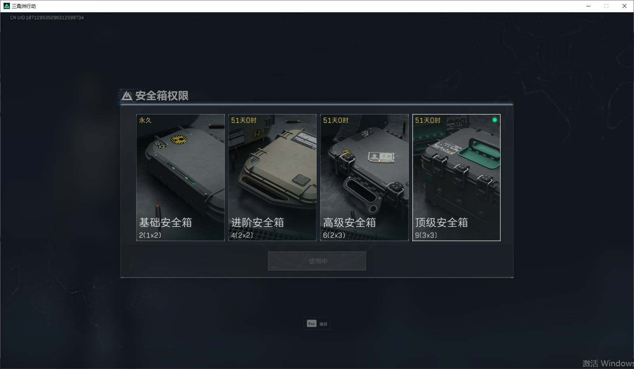Click the 永久 duration label
The image size is (634, 369).
tap(145, 120)
